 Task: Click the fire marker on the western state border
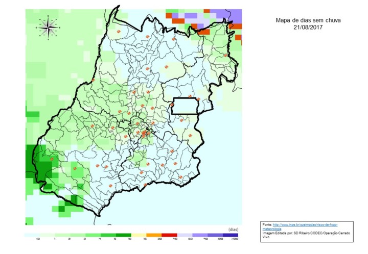(93, 80)
